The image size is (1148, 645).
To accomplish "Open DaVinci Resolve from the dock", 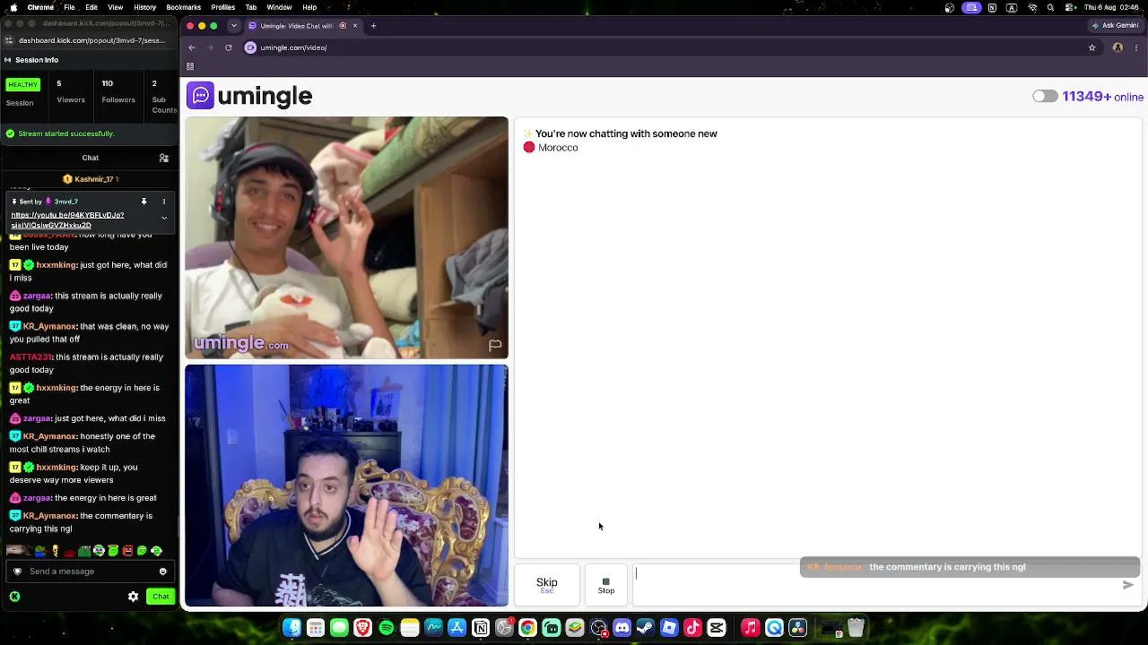I will pyautogui.click(x=797, y=628).
